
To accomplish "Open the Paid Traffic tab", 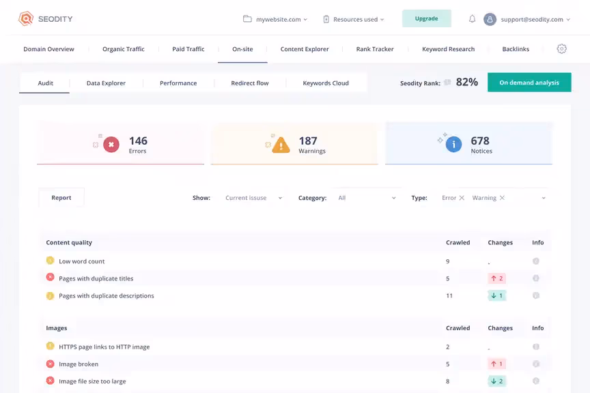I will pyautogui.click(x=188, y=49).
